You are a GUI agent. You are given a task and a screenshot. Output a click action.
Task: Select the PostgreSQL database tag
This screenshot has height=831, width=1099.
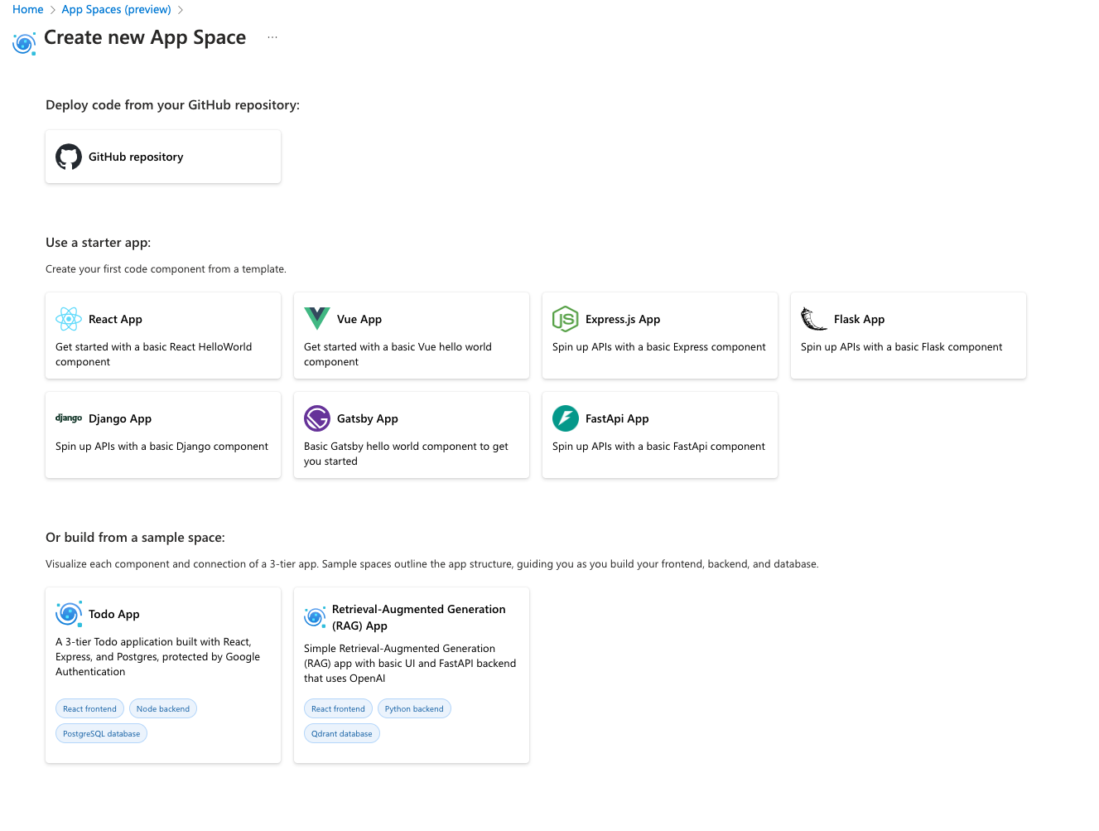pyautogui.click(x=101, y=733)
